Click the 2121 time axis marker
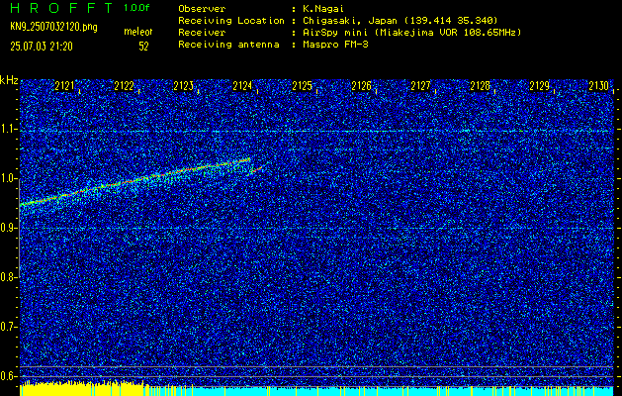The width and height of the screenshot is (622, 396). click(64, 86)
